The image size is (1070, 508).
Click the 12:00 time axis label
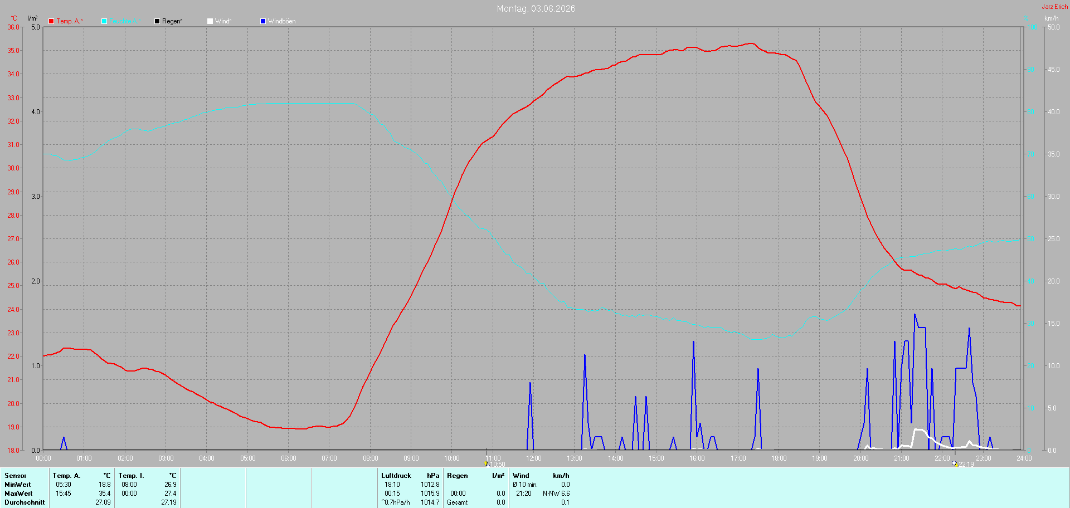(534, 458)
